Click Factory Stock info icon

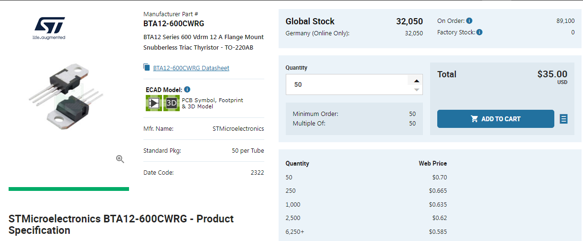click(479, 32)
